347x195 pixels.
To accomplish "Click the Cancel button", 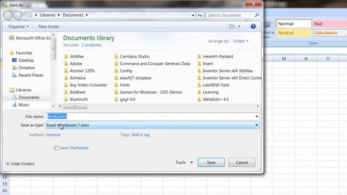I will [242, 162].
